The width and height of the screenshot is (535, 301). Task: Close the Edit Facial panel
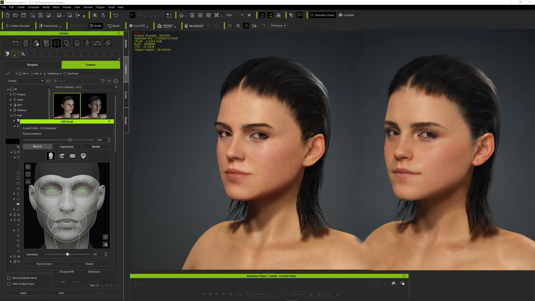pos(109,121)
